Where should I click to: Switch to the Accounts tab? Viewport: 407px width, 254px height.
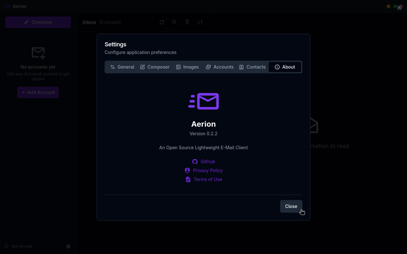[x=220, y=67]
